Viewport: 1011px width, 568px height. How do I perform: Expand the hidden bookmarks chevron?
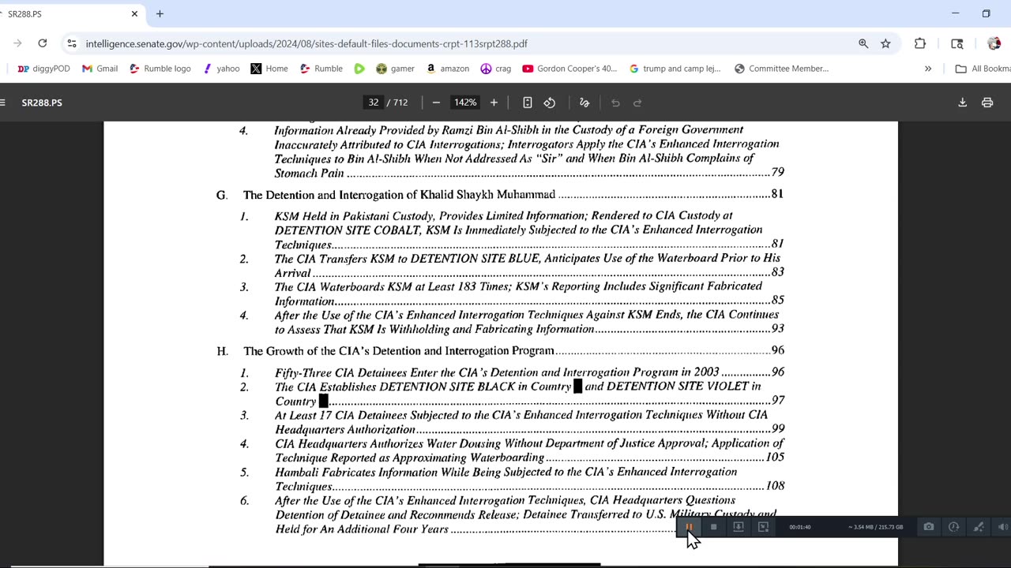[x=928, y=69]
